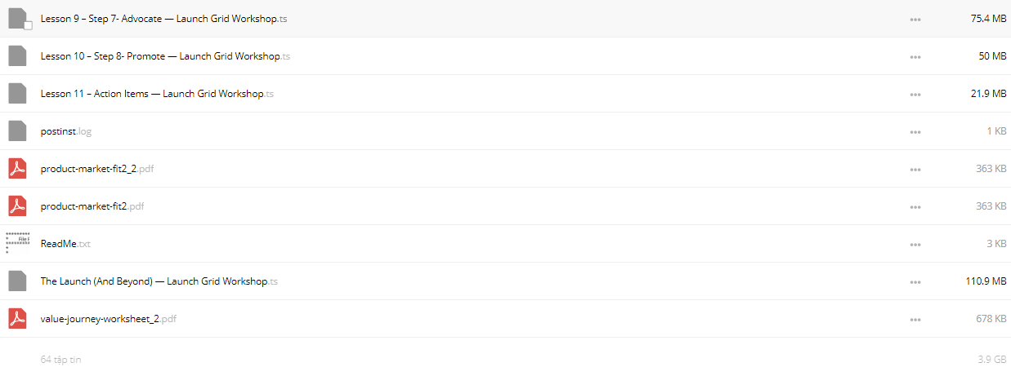
Task: Open The Launch (And Beyond) file name
Action: 159,281
